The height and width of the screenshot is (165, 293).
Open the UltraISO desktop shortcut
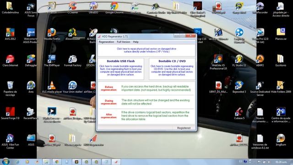tap(93, 8)
